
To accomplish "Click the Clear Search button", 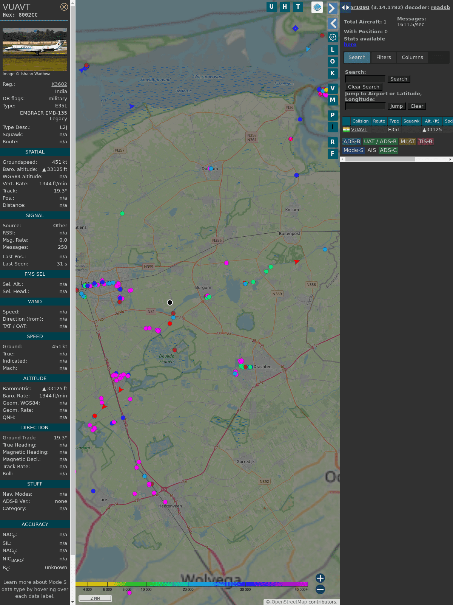I will [364, 87].
